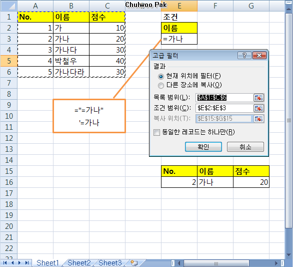
Task: Select row 16 header
Action: click(9, 182)
